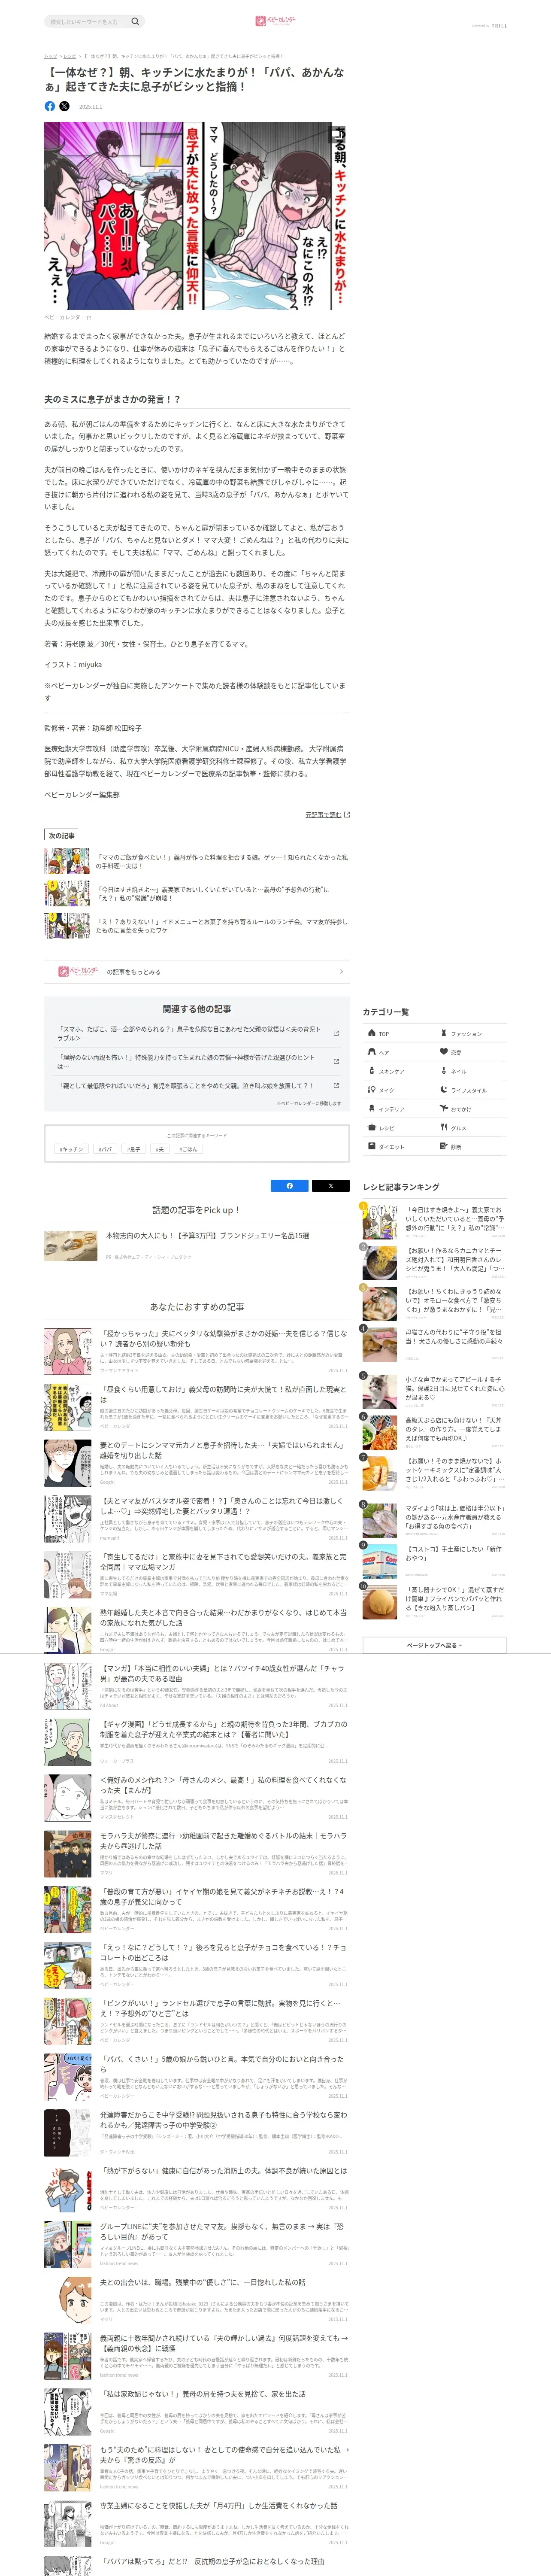Select the #夫 keyword tag
Viewport: 551px width, 2576px height.
point(160,1149)
